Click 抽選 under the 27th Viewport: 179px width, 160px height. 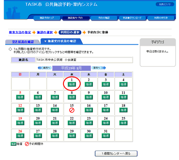pyautogui.click(x=38, y=136)
